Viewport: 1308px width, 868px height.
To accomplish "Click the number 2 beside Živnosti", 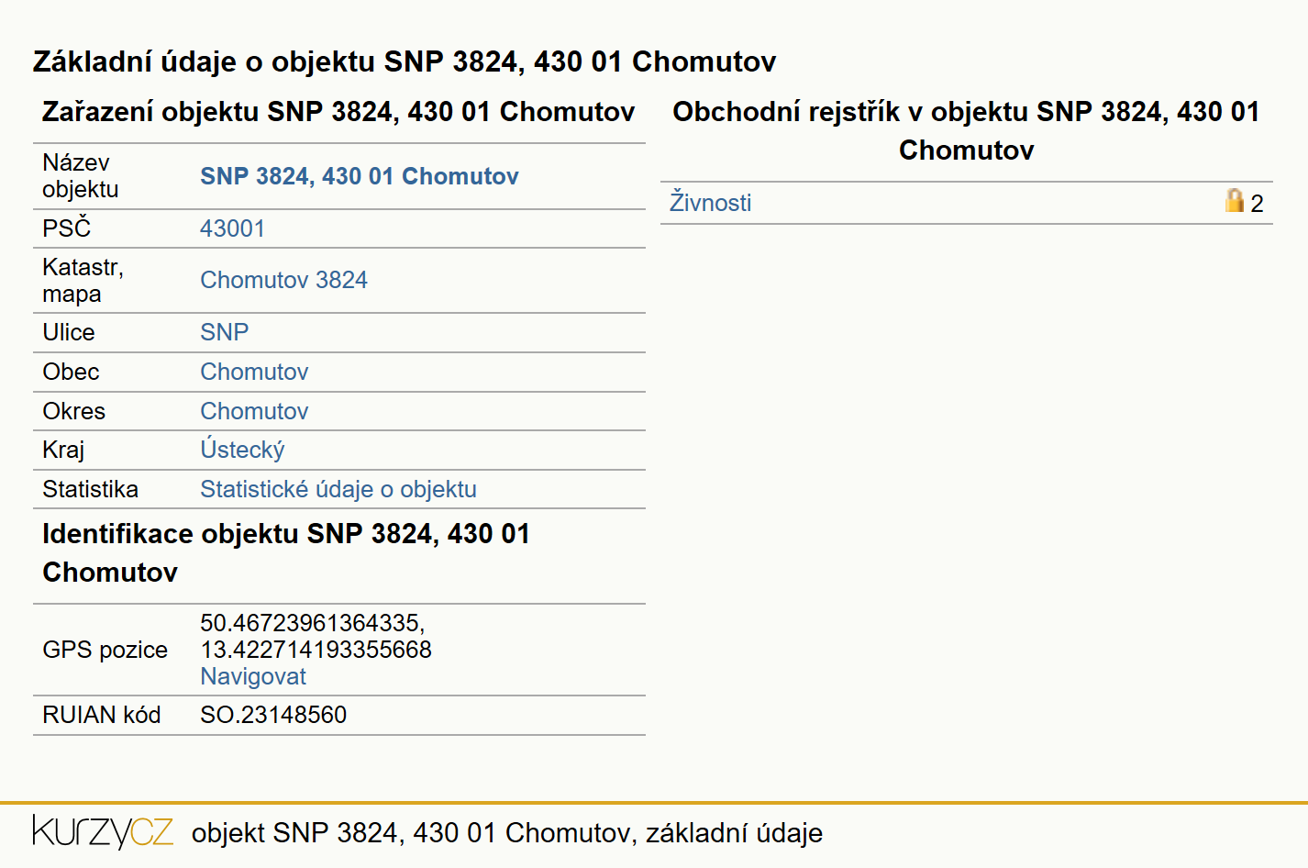I will coord(1257,204).
